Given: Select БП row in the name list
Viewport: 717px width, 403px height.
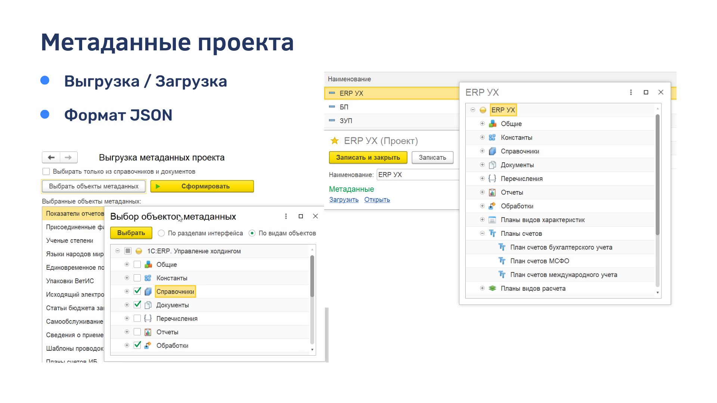Looking at the screenshot, I should [344, 107].
